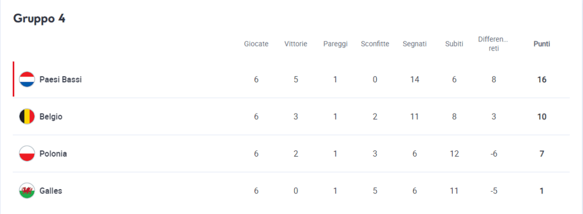This screenshot has height=214, width=583.
Task: Click the Sconfitte column header
Action: [375, 44]
